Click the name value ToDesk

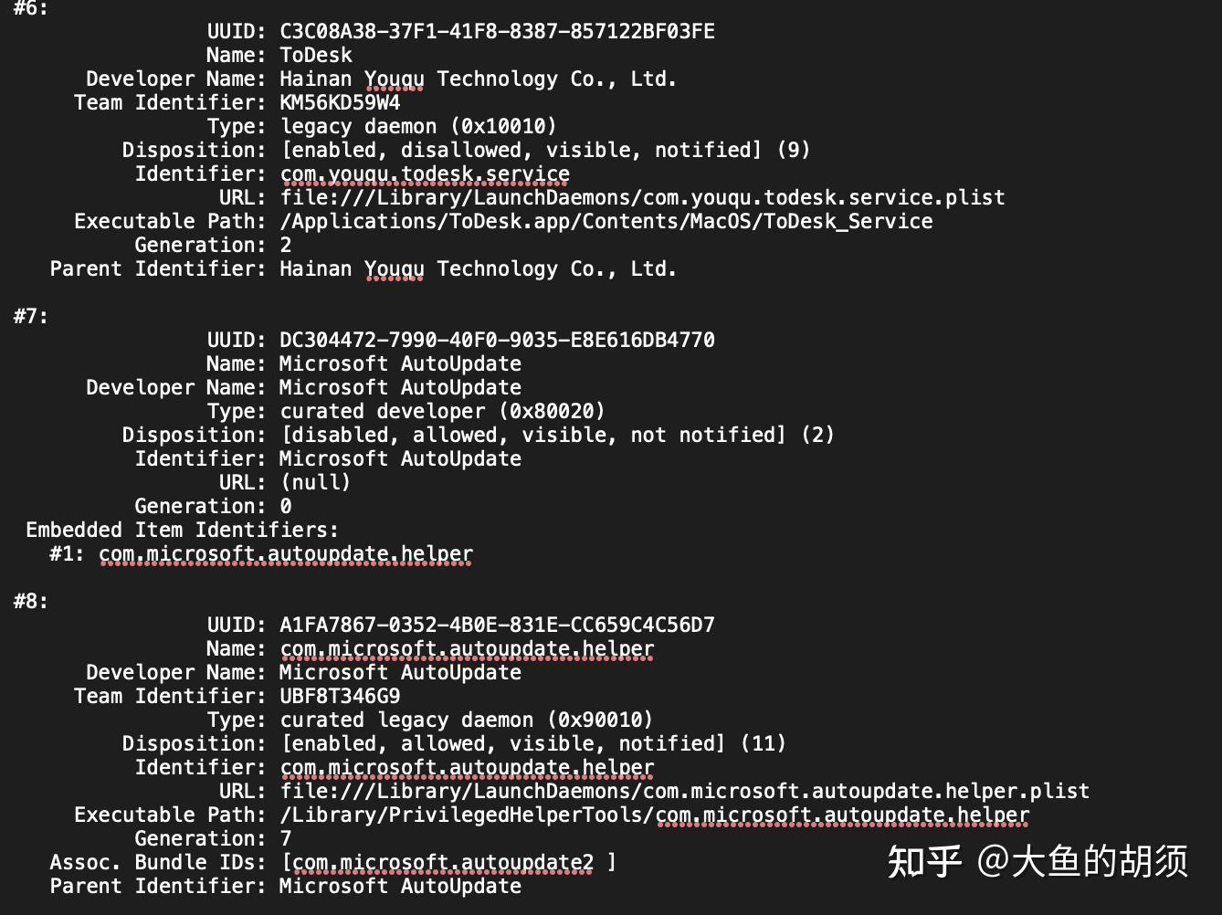[315, 55]
